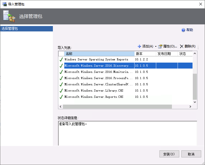This screenshot has height=165, width=205.
Task: Click the list's scroll up arrow
Action: 195,53
